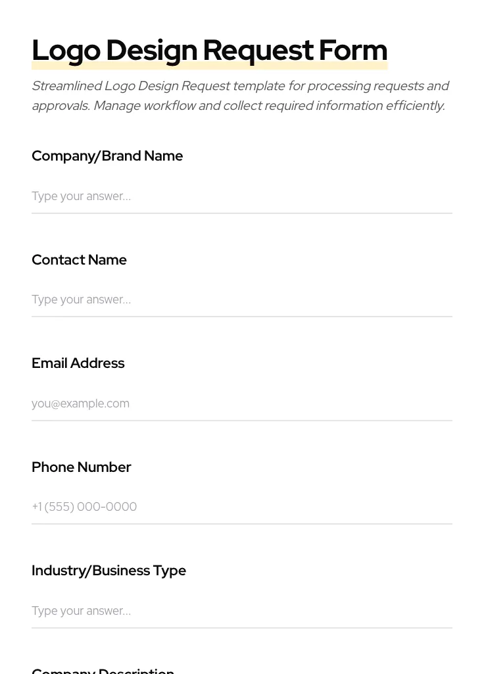The width and height of the screenshot is (484, 674).
Task: Focus the Contact Name answer field
Action: tap(241, 299)
